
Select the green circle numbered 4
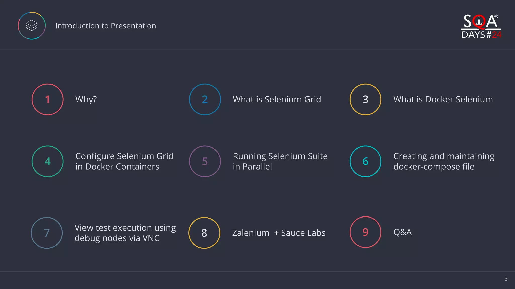(48, 161)
